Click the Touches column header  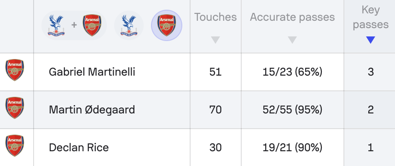[215, 17]
